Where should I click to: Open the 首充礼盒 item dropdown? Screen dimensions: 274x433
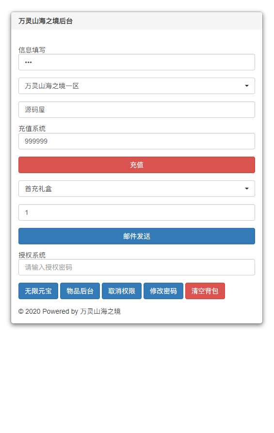136,189
